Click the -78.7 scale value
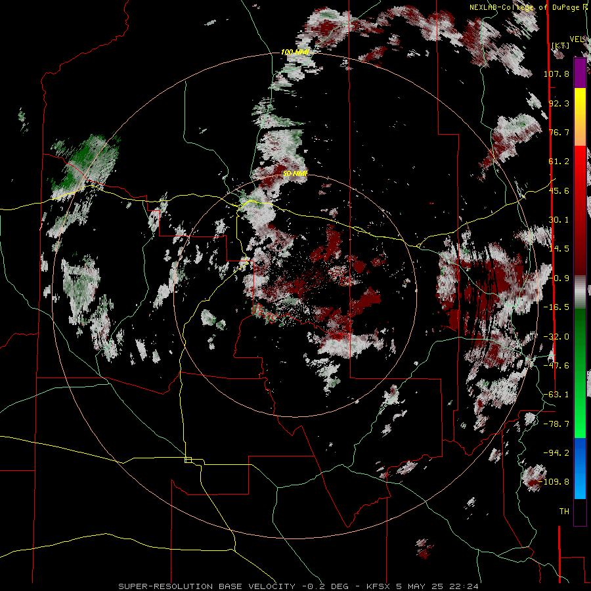 [556, 424]
